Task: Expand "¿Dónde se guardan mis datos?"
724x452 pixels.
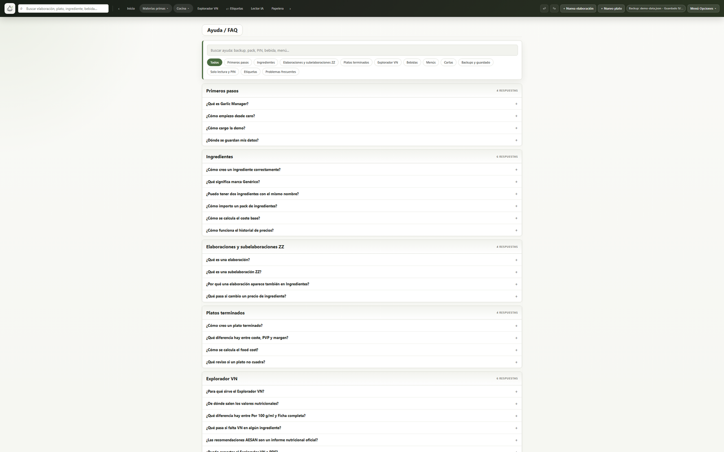Action: pos(362,140)
